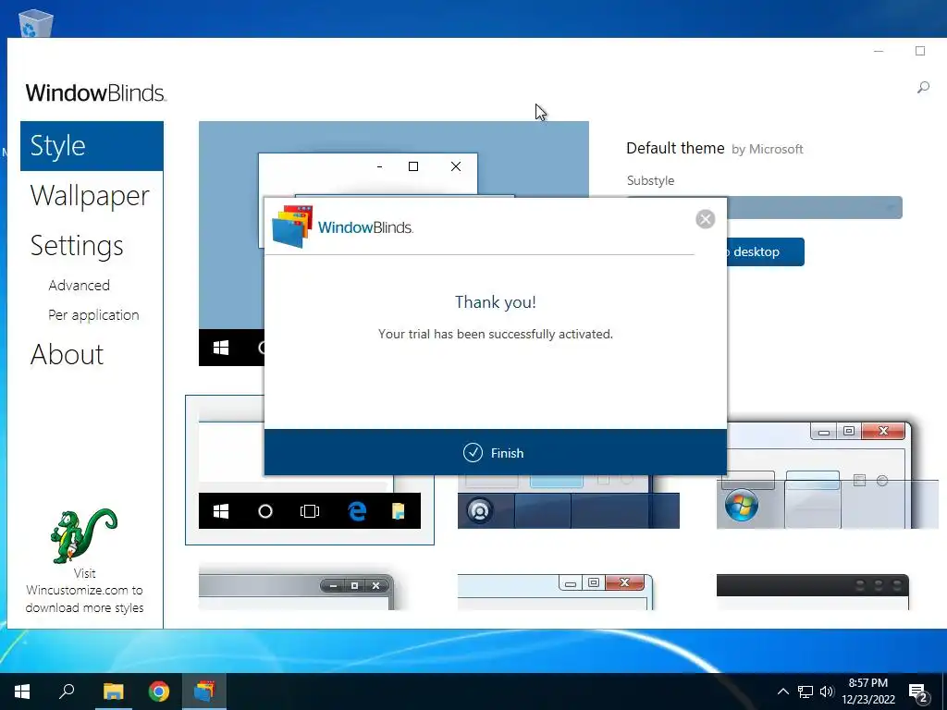Open File Explorer from the taskbar
This screenshot has height=710, width=947.
tap(113, 692)
